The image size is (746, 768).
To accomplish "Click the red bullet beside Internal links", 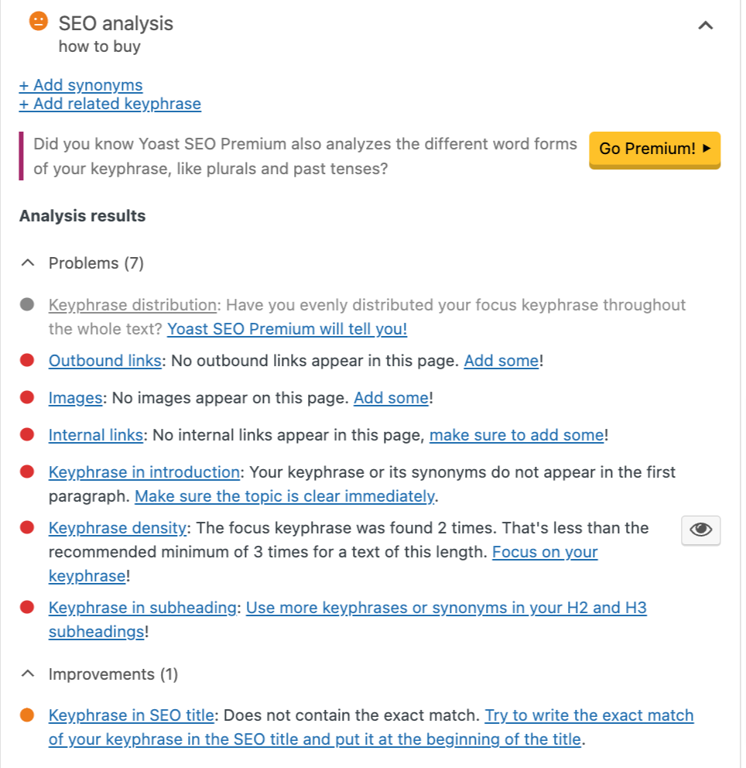I will [27, 434].
